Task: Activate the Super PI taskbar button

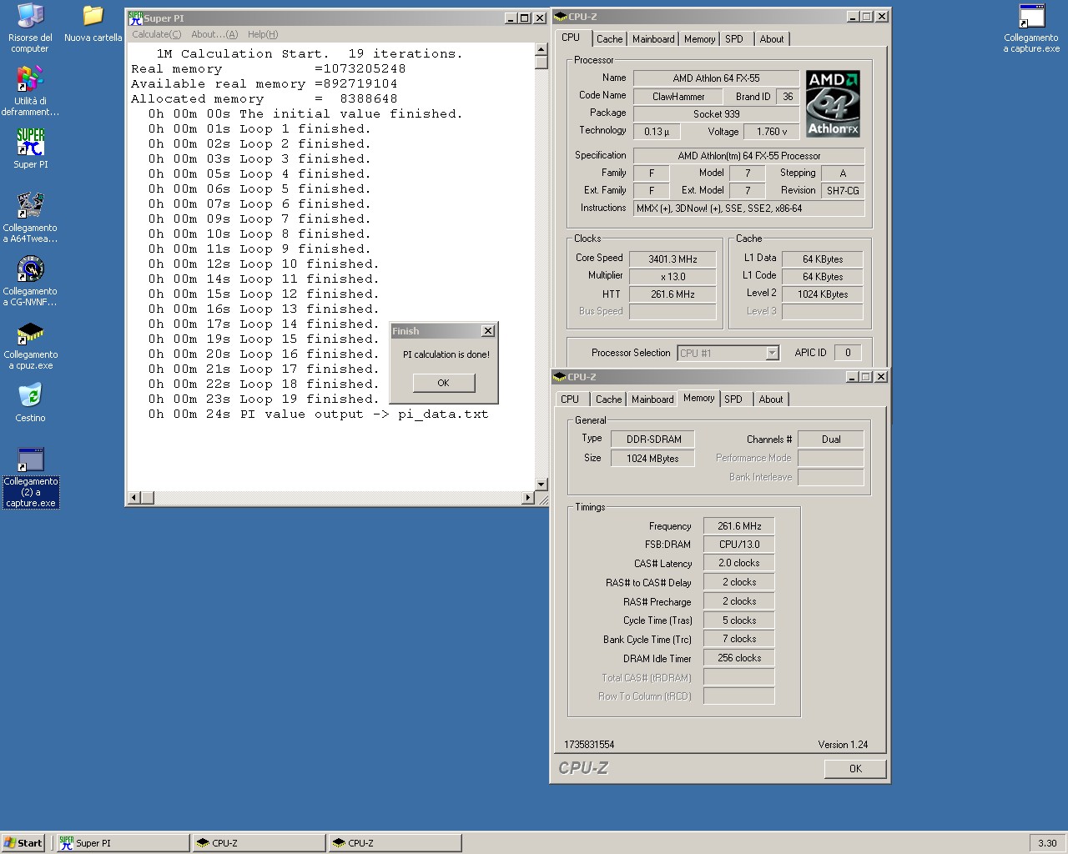Action: click(x=123, y=843)
